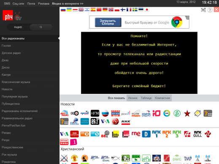219x164 pixels.
Task: Click the Japan flag icon
Action: click(147, 10)
